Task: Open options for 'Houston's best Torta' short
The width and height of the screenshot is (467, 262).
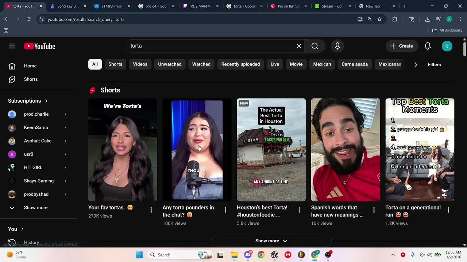Action: pos(300,210)
